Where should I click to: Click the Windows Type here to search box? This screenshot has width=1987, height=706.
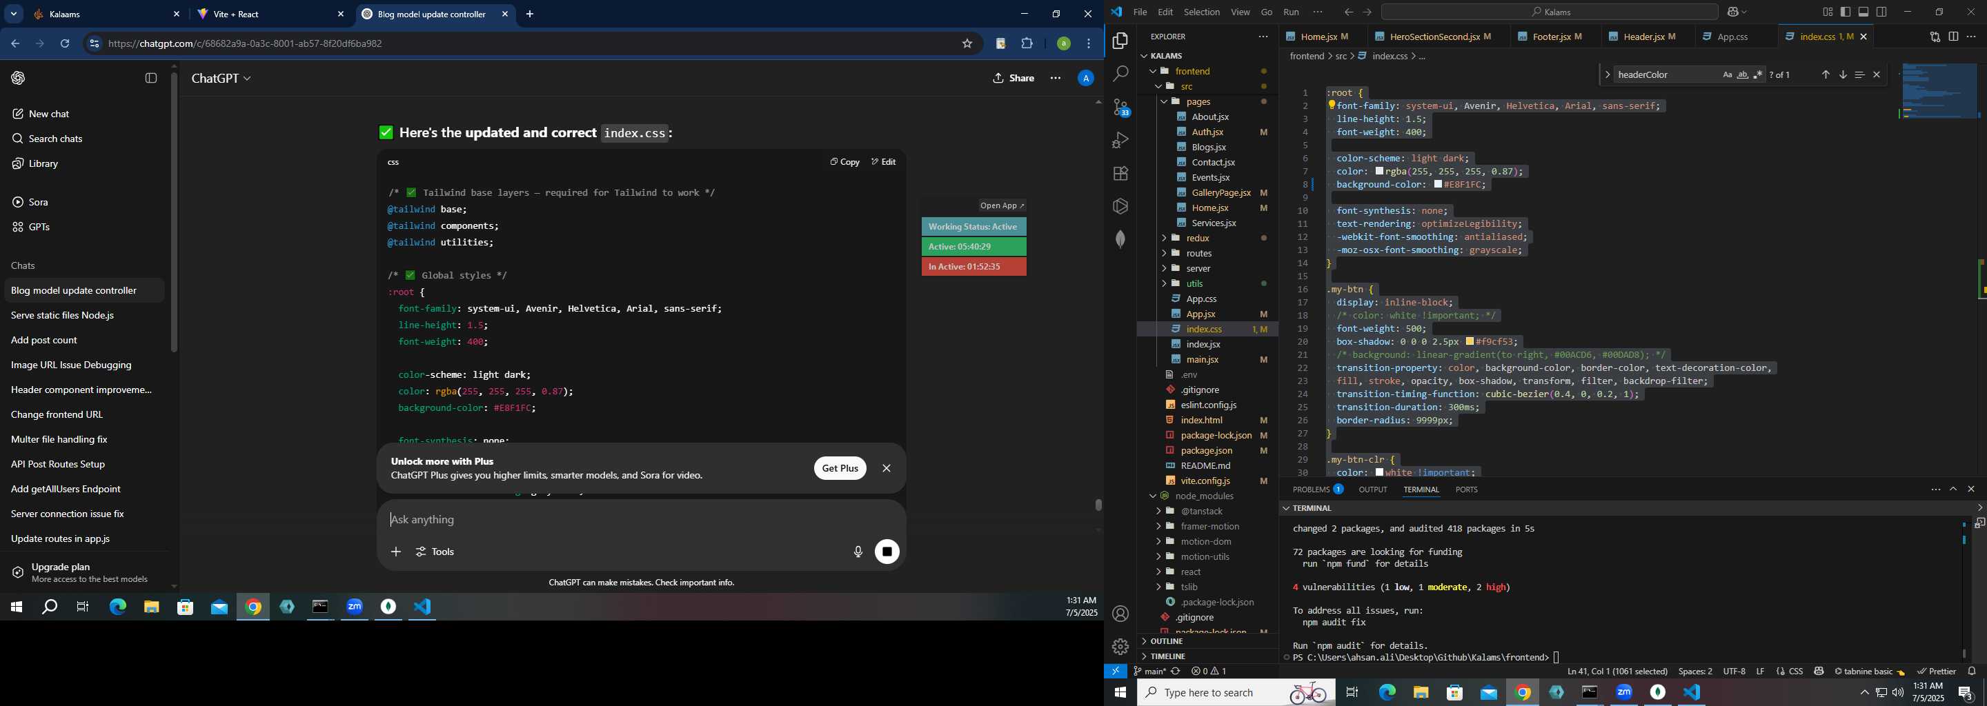[x=1236, y=693]
